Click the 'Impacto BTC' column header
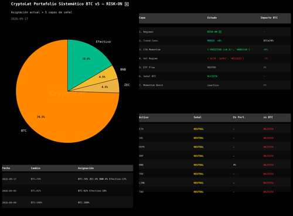The height and width of the screenshot is (216, 293). pos(269,18)
